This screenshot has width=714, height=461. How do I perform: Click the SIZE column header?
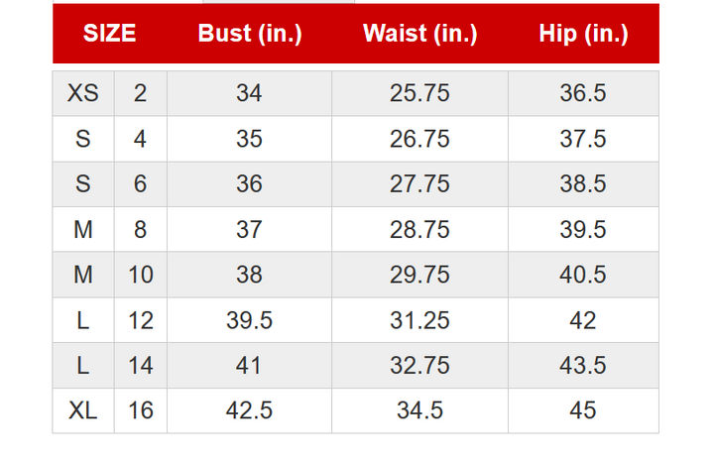click(109, 34)
